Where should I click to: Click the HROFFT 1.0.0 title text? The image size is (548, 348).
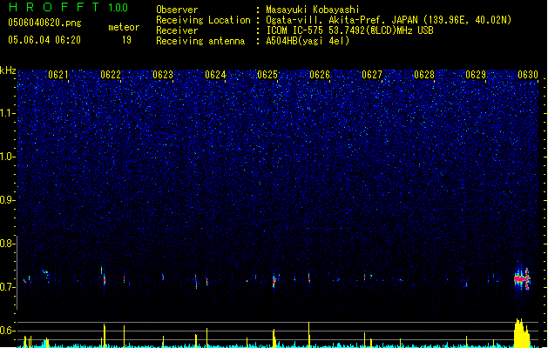coord(69,7)
